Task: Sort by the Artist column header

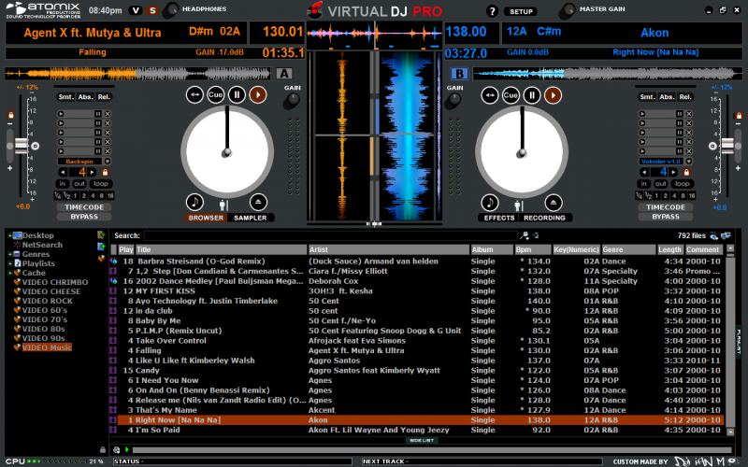Action: click(x=388, y=249)
